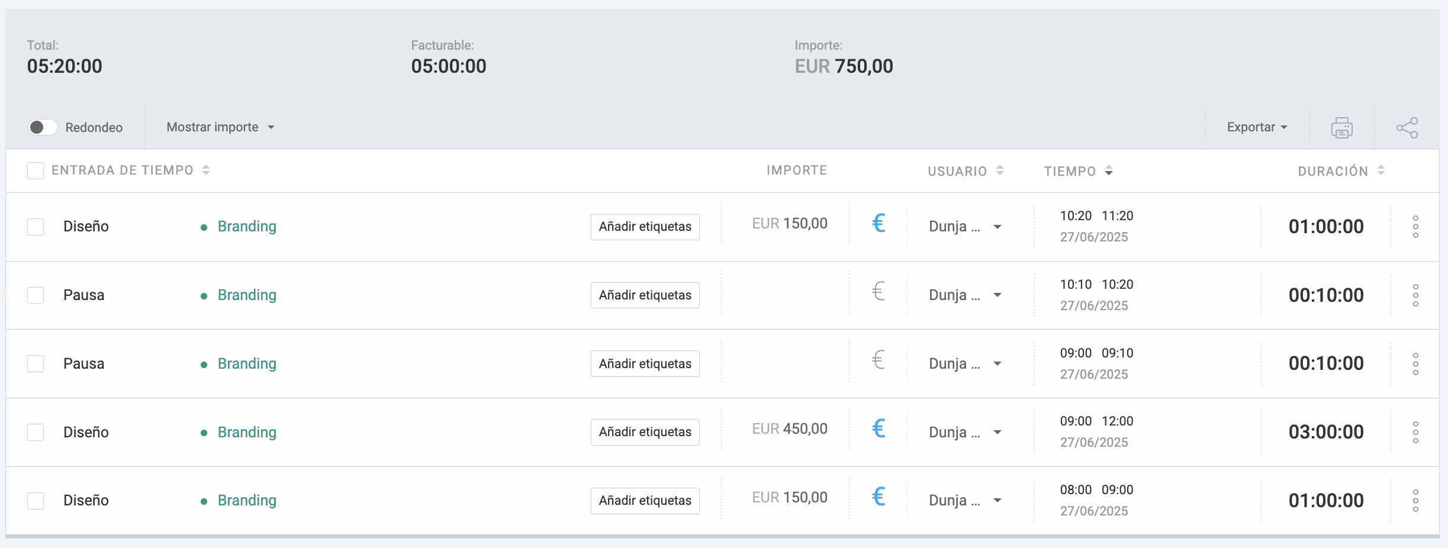Edit duration 03:00:00 of Diseño entry
This screenshot has height=548, width=1448.
1326,432
